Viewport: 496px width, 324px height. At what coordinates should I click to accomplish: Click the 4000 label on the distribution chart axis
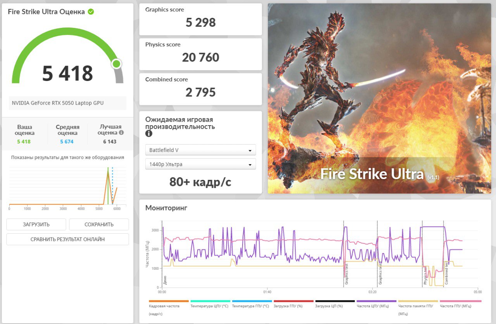coord(81,209)
